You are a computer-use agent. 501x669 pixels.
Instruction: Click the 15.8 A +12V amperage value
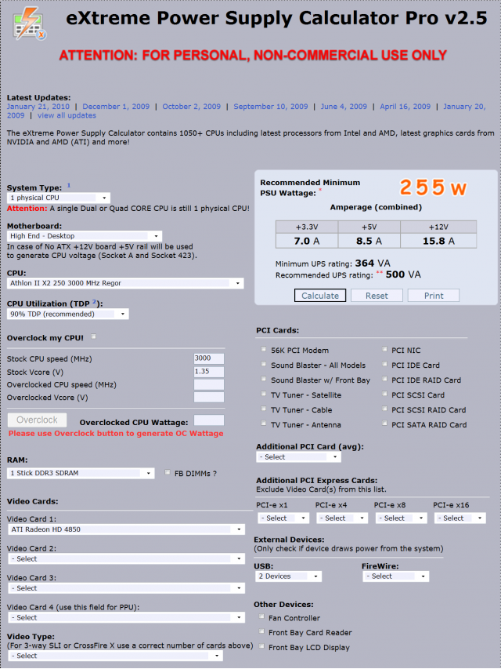(x=438, y=241)
